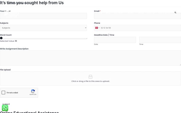Open WhatsApp chat icon
This screenshot has height=113, width=181.
click(5, 108)
